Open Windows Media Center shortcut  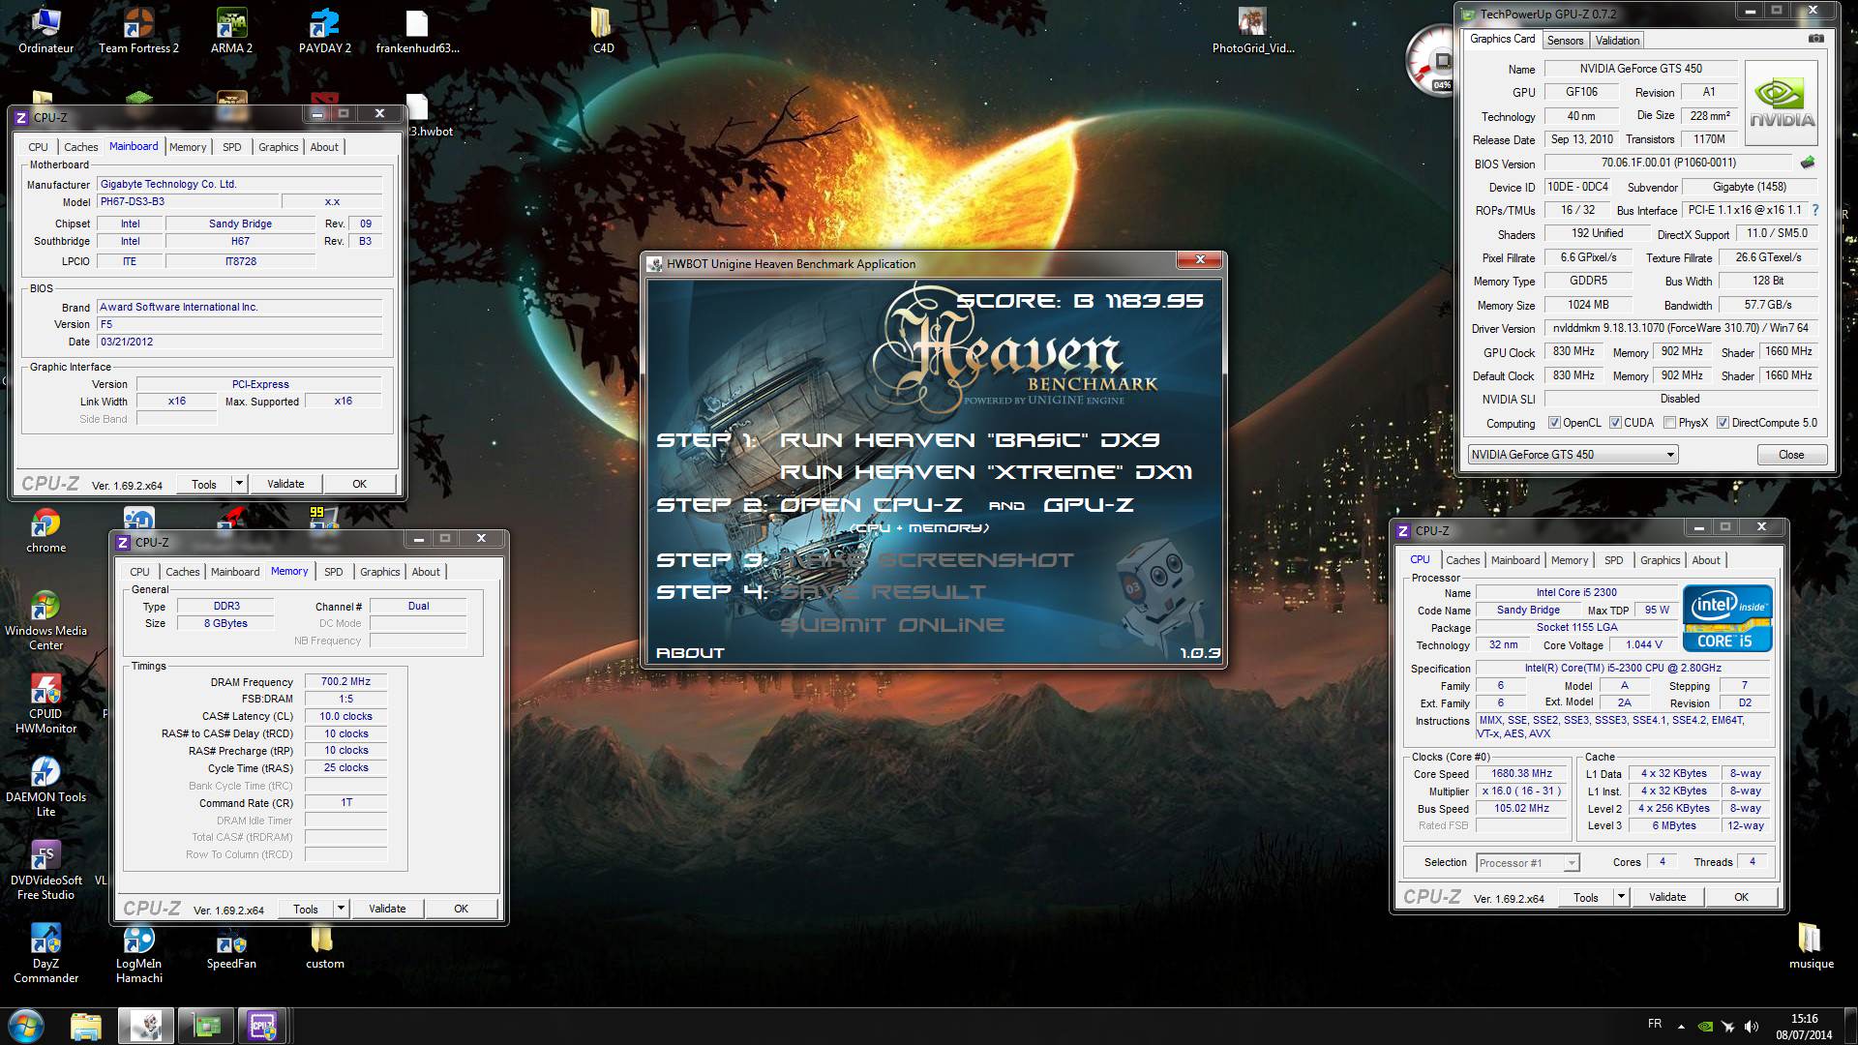coord(45,619)
